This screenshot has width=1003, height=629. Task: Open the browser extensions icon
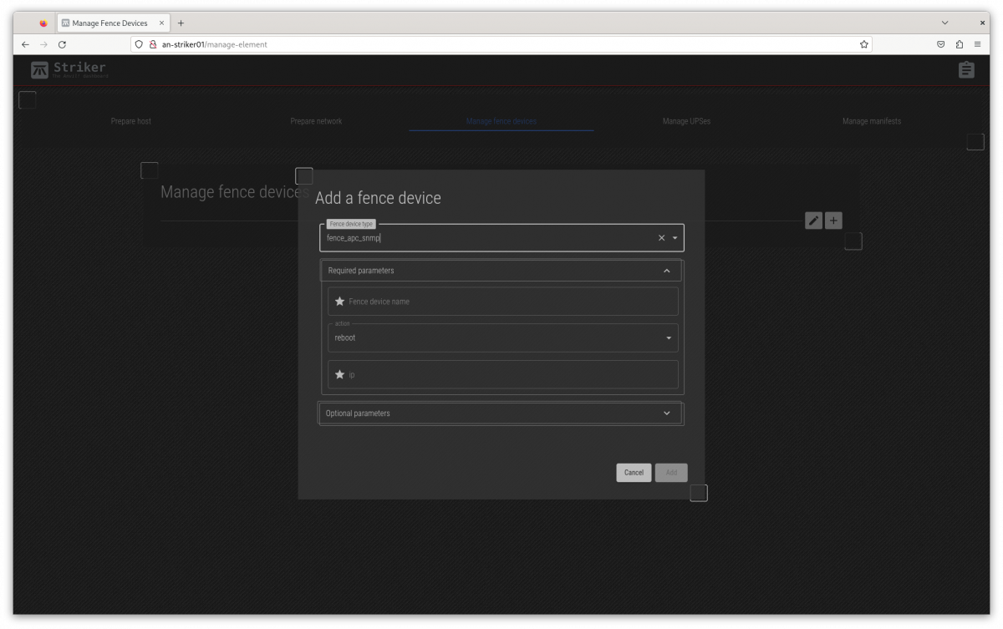(960, 44)
